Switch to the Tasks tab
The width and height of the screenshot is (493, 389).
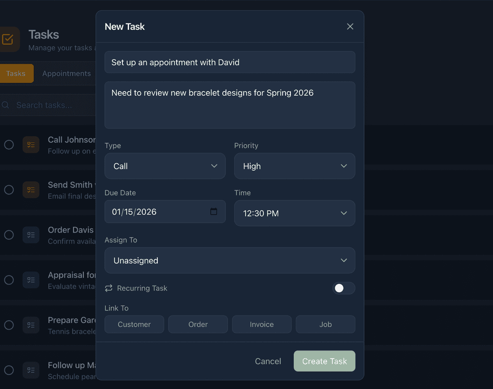pyautogui.click(x=16, y=73)
